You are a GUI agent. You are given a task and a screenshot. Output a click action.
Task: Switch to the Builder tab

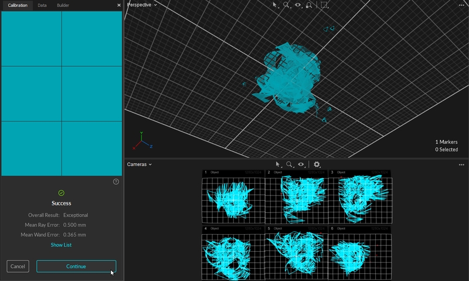tap(63, 5)
